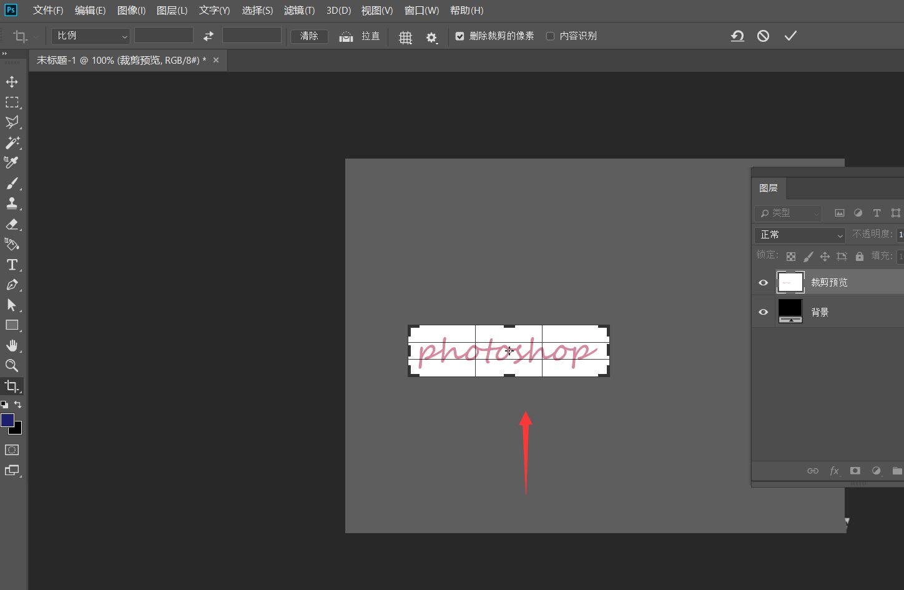Filter layers by adjustment layer kind

[858, 213]
